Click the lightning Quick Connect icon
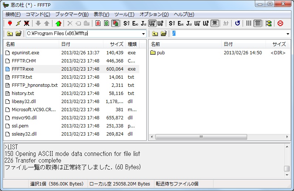Image resolution: width=294 pixels, height=191 pixels. (18, 23)
